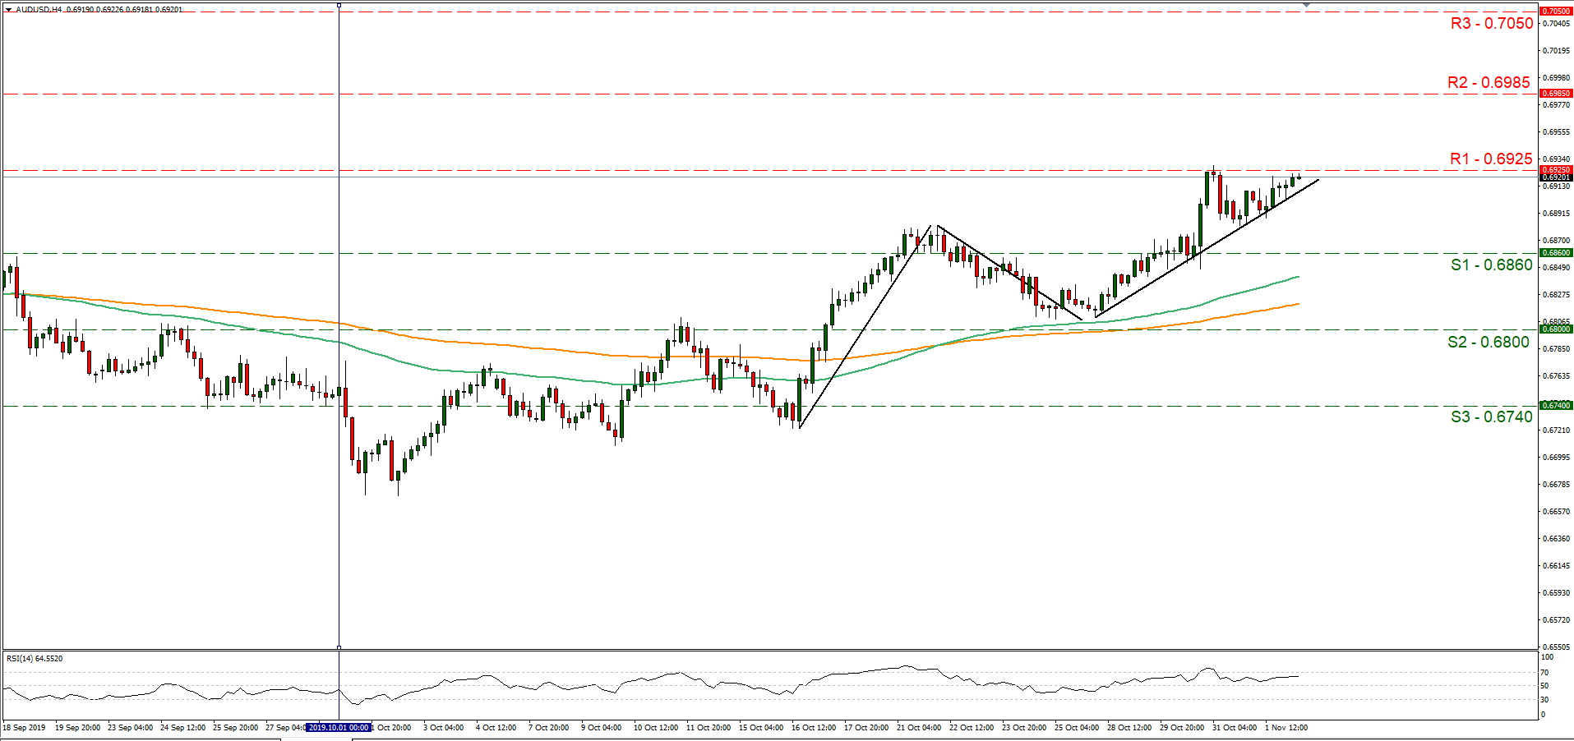The width and height of the screenshot is (1574, 741).
Task: Click the 9 Oct 04:00 time axis label
Action: (602, 728)
